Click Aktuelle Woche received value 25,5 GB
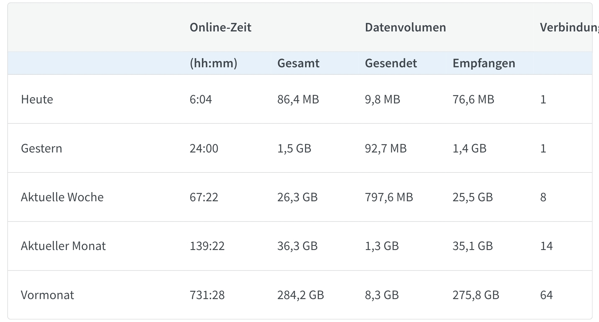 click(x=472, y=197)
